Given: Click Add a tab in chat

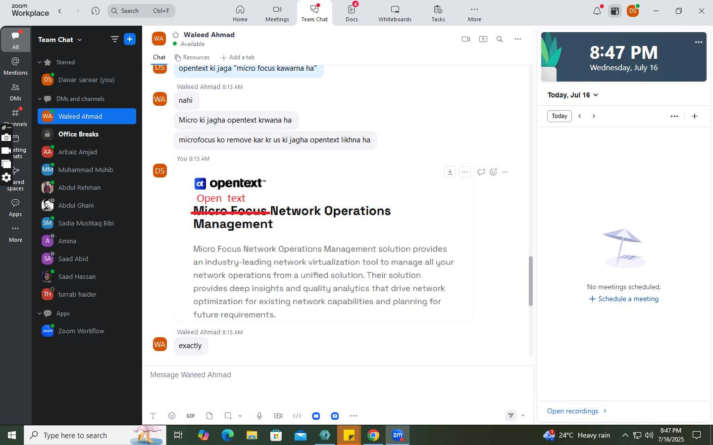Looking at the screenshot, I should 238,57.
